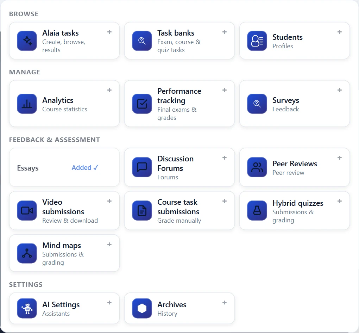
Task: Add Course task submissions with its plus icon
Action: [225, 201]
